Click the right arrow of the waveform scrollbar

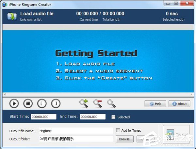[191, 94]
